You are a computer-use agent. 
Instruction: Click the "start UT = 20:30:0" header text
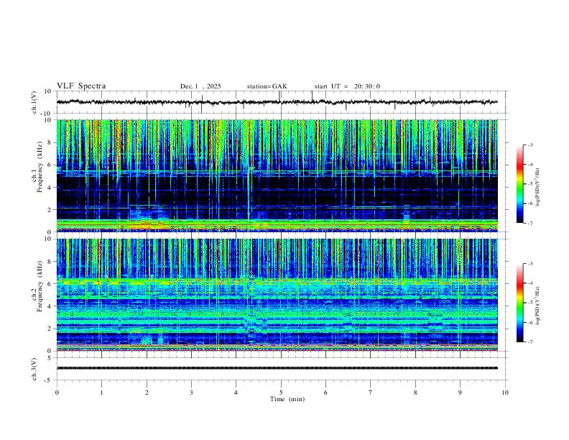click(347, 86)
